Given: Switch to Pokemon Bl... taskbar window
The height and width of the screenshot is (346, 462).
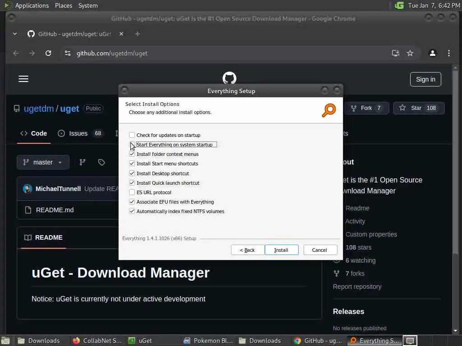Looking at the screenshot, I should pos(208,341).
